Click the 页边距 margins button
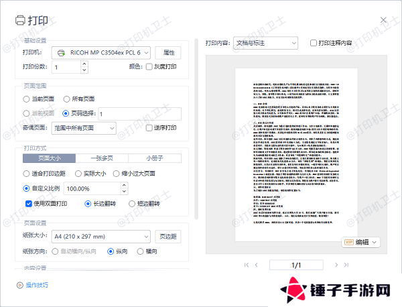 pos(168,237)
